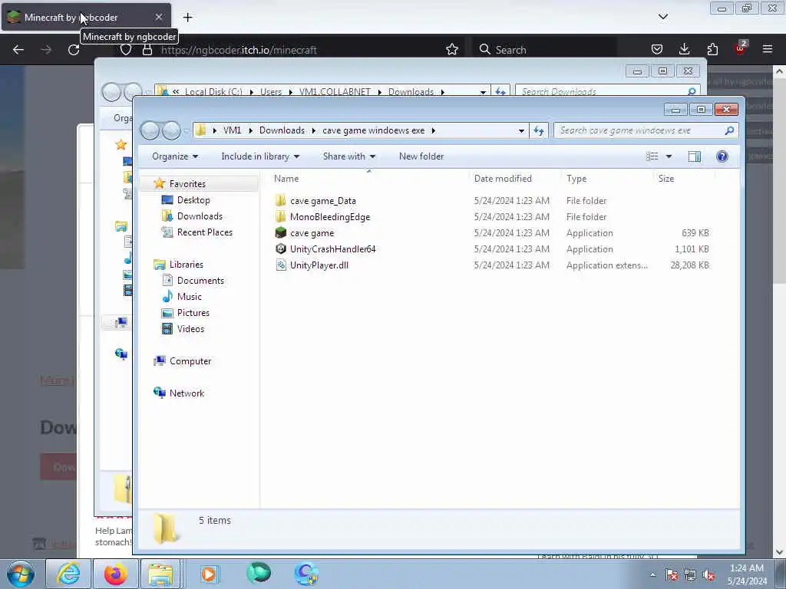Open Save to Pocket icon

657,49
